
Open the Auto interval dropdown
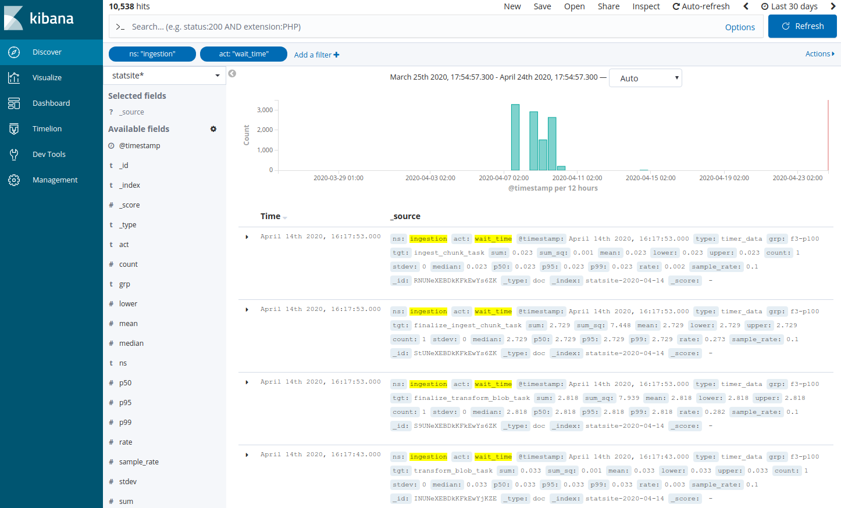645,78
